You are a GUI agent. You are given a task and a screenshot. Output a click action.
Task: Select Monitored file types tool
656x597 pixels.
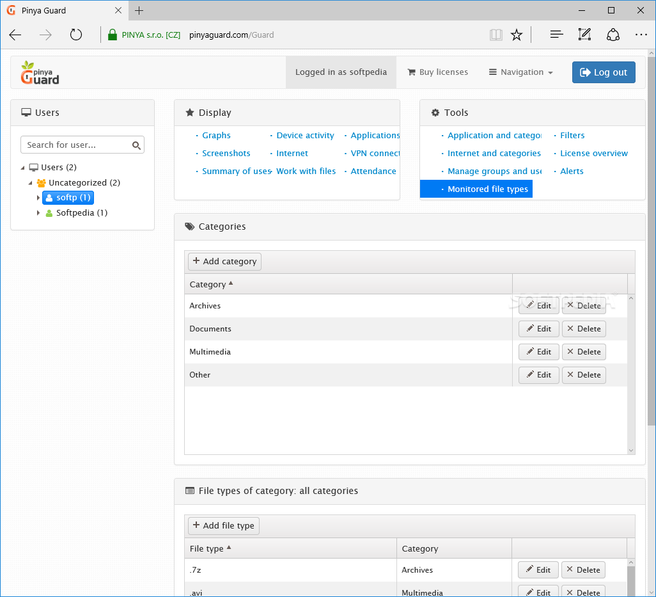(476, 189)
